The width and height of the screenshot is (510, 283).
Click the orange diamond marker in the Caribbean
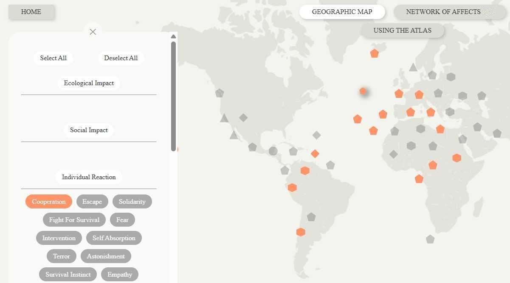(315, 154)
